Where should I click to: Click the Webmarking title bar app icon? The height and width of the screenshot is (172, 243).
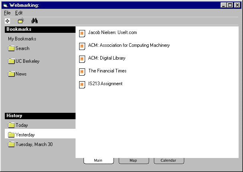pos(6,6)
